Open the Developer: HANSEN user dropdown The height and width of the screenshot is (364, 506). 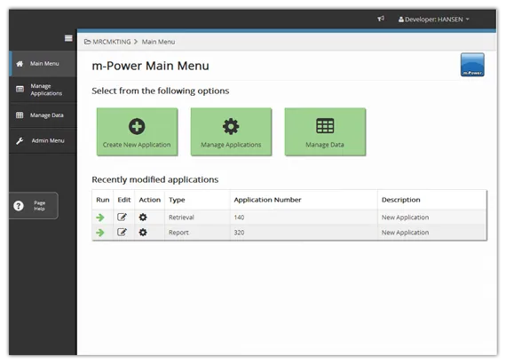pos(434,20)
